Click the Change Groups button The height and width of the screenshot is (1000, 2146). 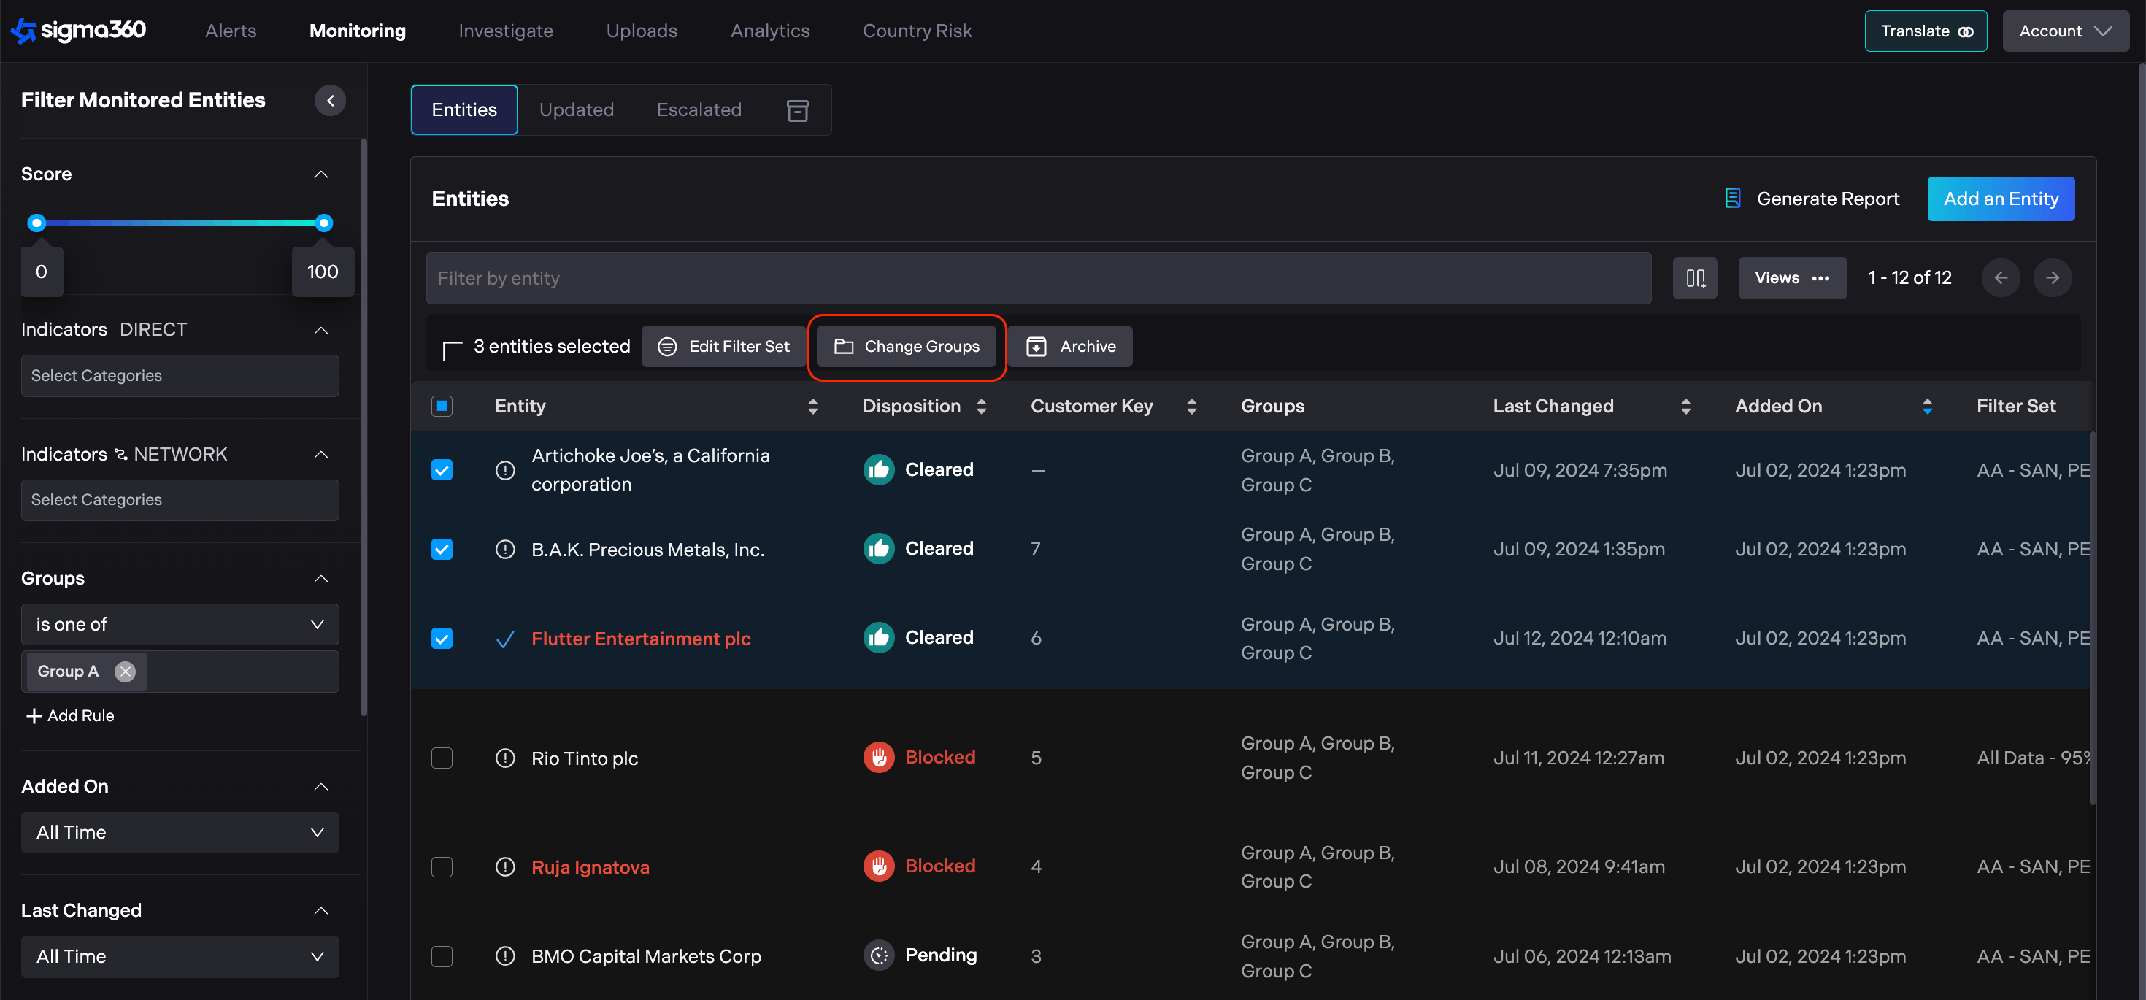pos(907,346)
